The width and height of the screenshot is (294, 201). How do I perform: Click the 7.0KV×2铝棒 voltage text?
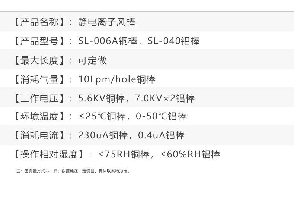[x=165, y=98]
